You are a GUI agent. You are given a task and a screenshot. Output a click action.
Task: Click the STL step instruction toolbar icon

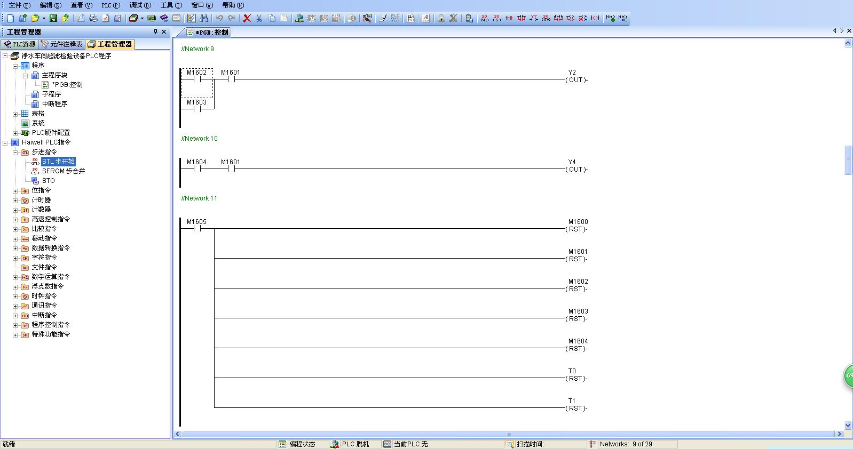pyautogui.click(x=485, y=18)
